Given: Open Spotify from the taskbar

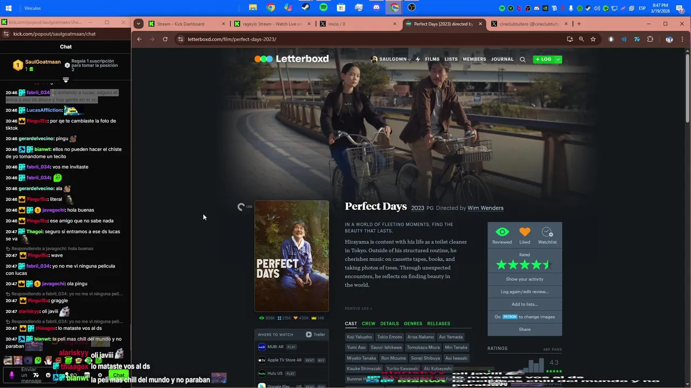Looking at the screenshot, I should click(x=323, y=8).
